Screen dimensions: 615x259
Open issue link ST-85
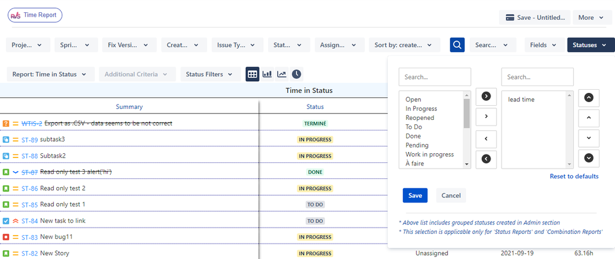tap(30, 204)
